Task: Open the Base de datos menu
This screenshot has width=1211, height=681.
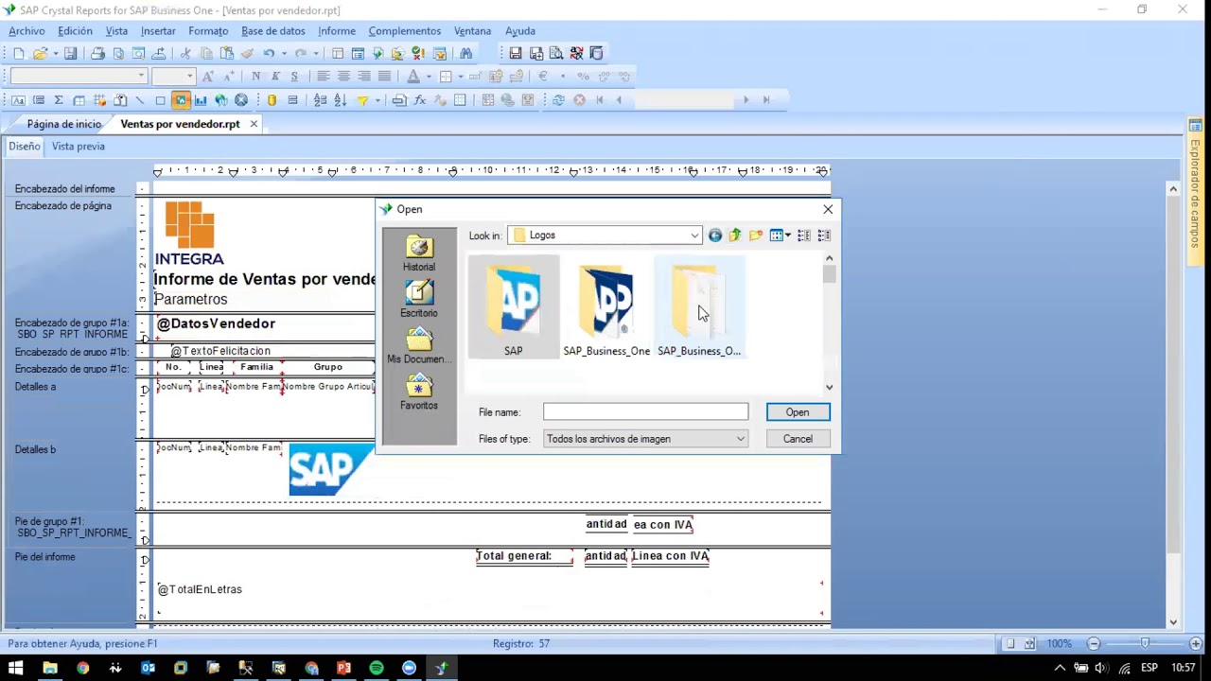Action: pos(272,31)
